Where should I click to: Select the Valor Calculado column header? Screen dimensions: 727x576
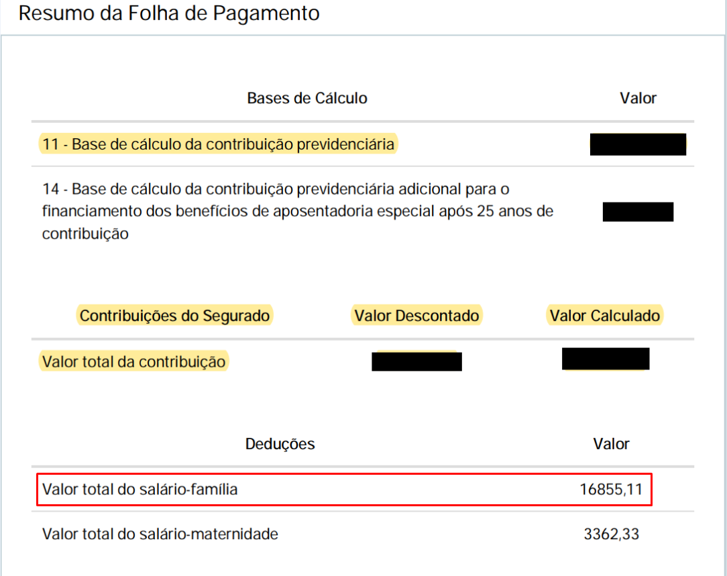pos(604,316)
